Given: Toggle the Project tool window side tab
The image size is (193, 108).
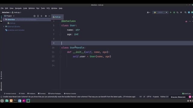Looking at the screenshot, I should tap(1, 19).
